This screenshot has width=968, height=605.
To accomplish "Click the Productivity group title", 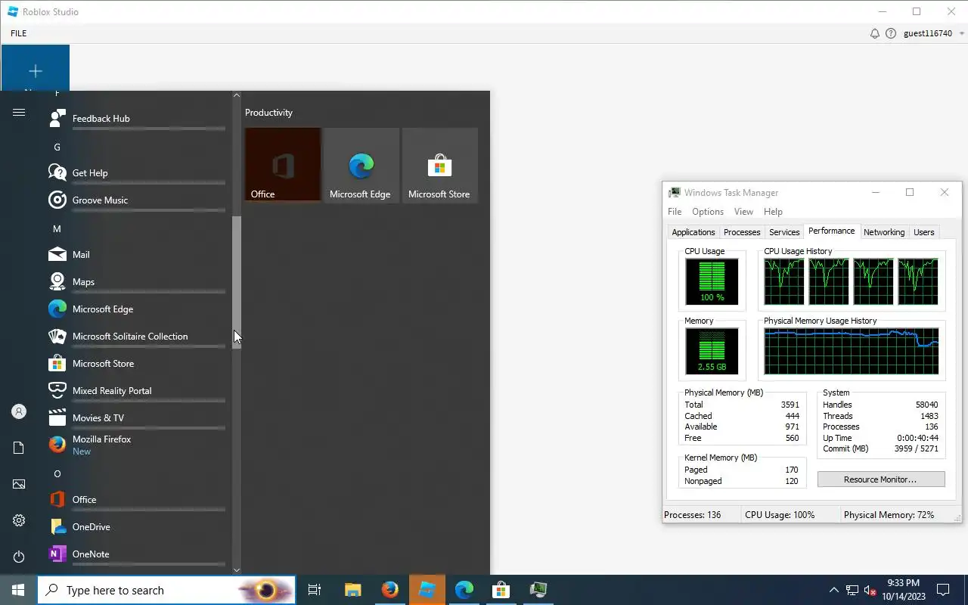I will tap(268, 113).
